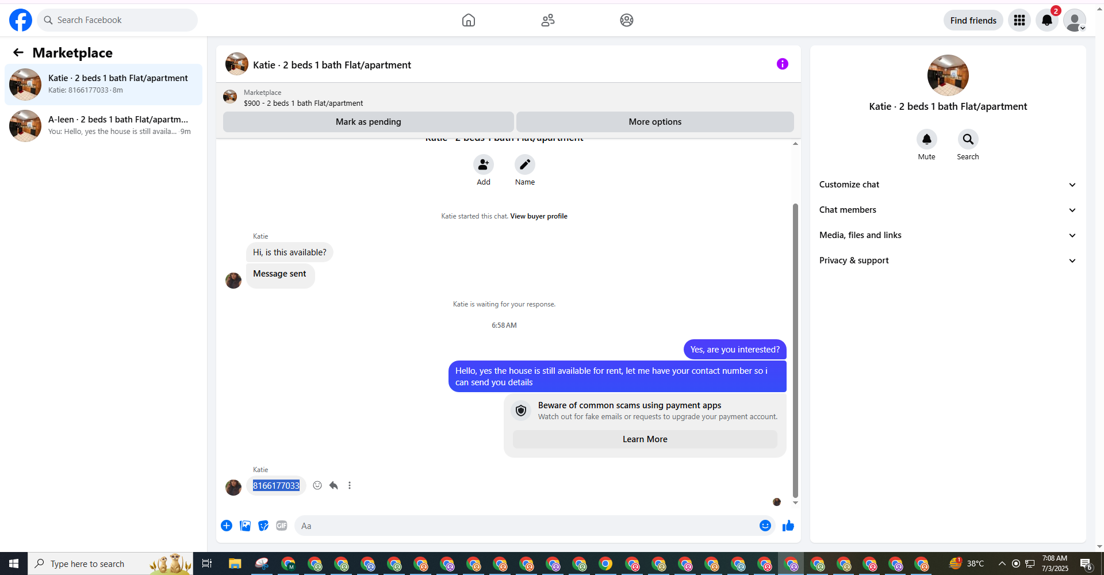Click the Add people icon
Screen dimensions: 1104x575
(484, 164)
